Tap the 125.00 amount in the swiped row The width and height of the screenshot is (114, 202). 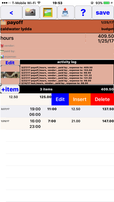45,97
